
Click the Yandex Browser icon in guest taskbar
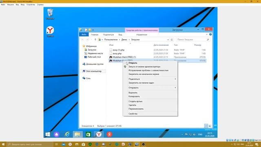tap(99, 134)
